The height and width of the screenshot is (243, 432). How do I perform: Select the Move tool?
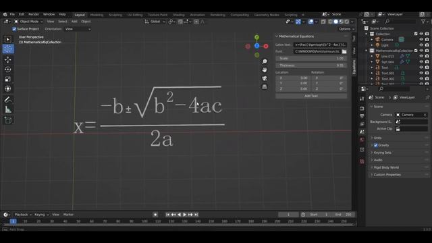point(8,59)
